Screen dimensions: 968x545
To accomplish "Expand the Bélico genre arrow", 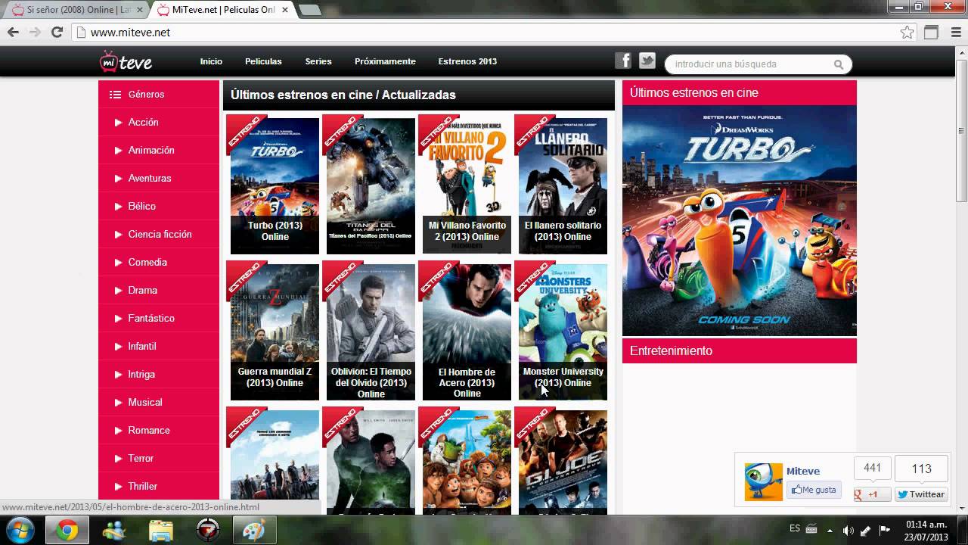I will pos(118,207).
